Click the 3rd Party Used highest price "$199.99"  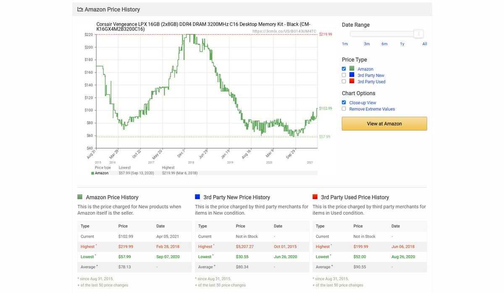tap(360, 246)
